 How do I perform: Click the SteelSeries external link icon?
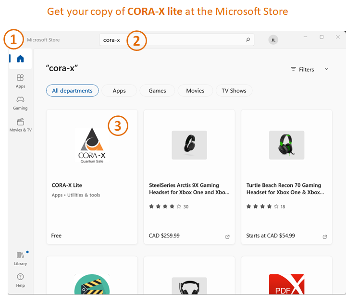coord(227,237)
